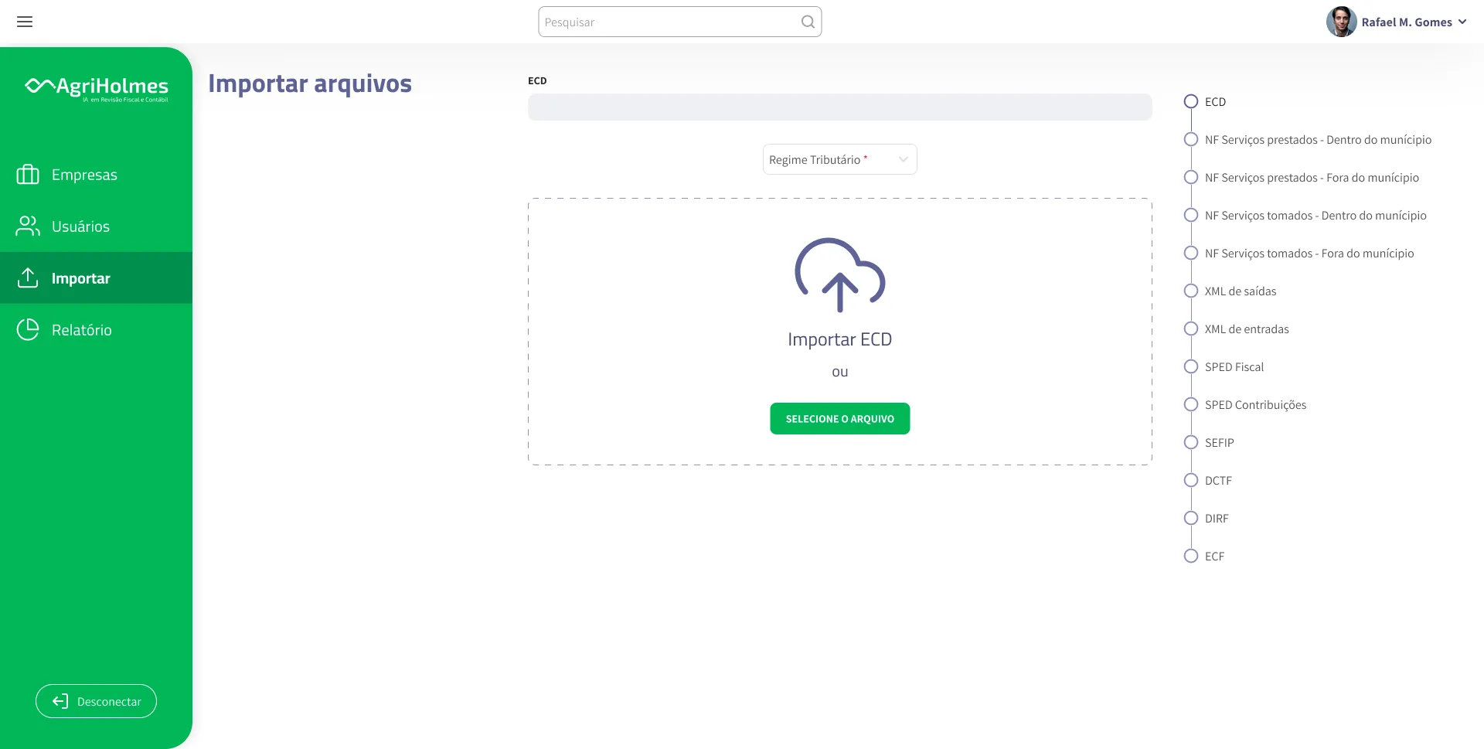Click Rafael M. Gomes profile avatar
The width and height of the screenshot is (1484, 749).
pyautogui.click(x=1341, y=22)
